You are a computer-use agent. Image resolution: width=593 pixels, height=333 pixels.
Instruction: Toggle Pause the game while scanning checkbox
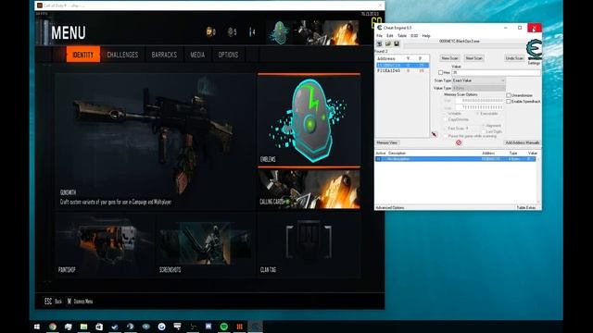pyautogui.click(x=446, y=136)
